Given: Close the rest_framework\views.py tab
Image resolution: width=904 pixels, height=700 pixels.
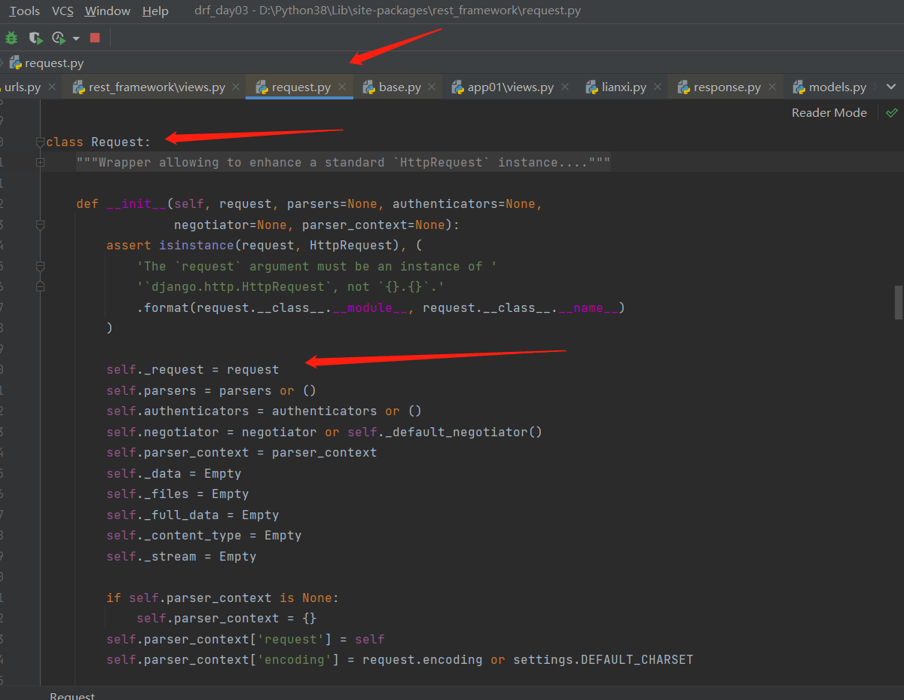Looking at the screenshot, I should pos(236,87).
